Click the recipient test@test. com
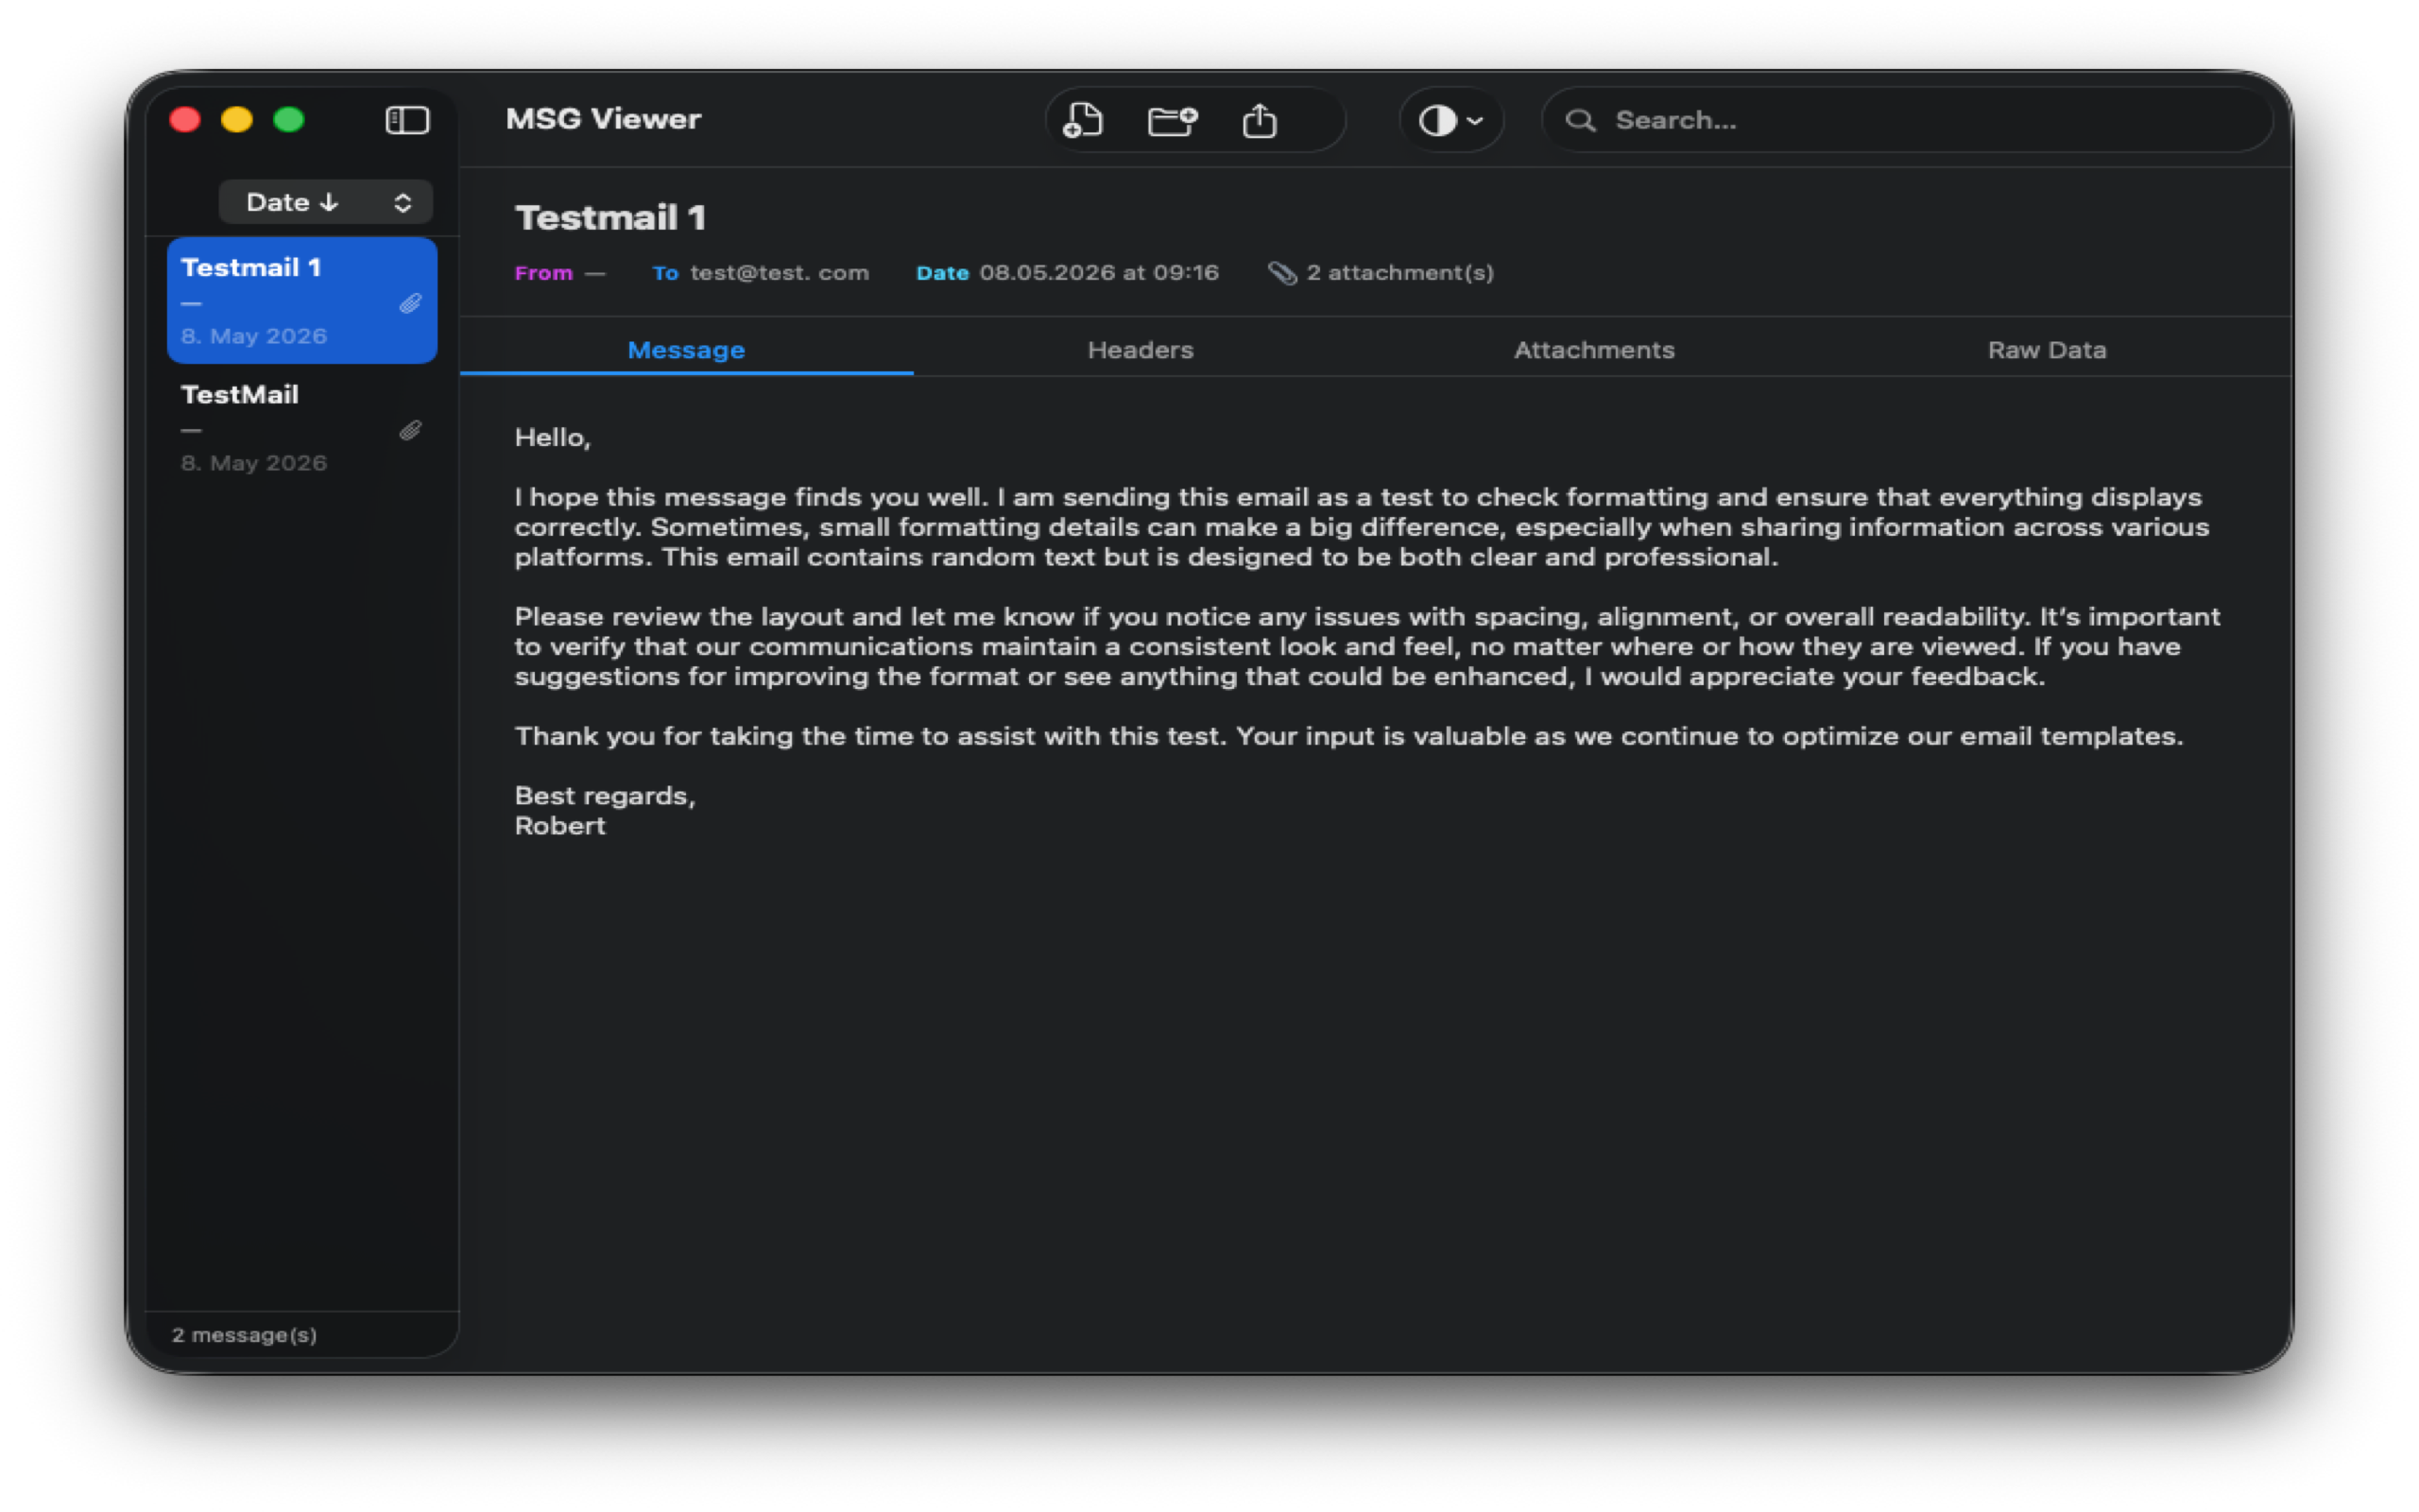Viewport: 2419px width, 1512px height. (780, 272)
